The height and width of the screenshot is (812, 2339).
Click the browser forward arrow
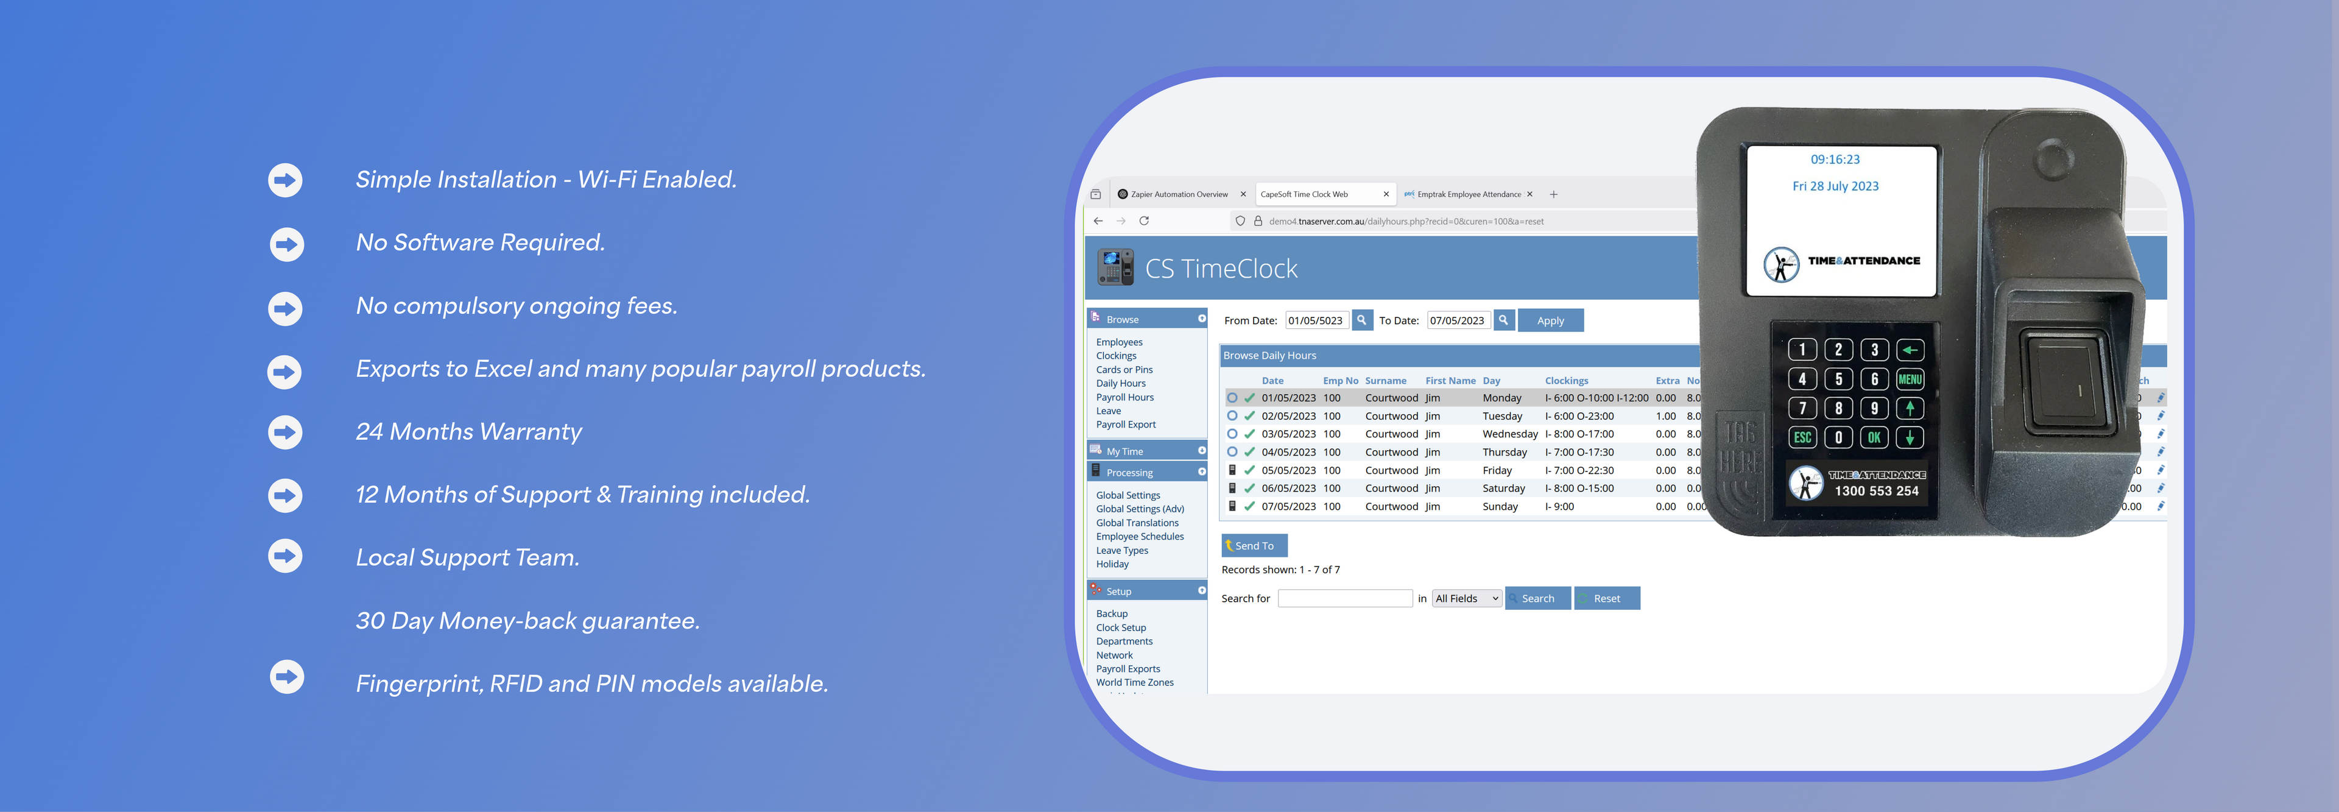coord(1121,221)
